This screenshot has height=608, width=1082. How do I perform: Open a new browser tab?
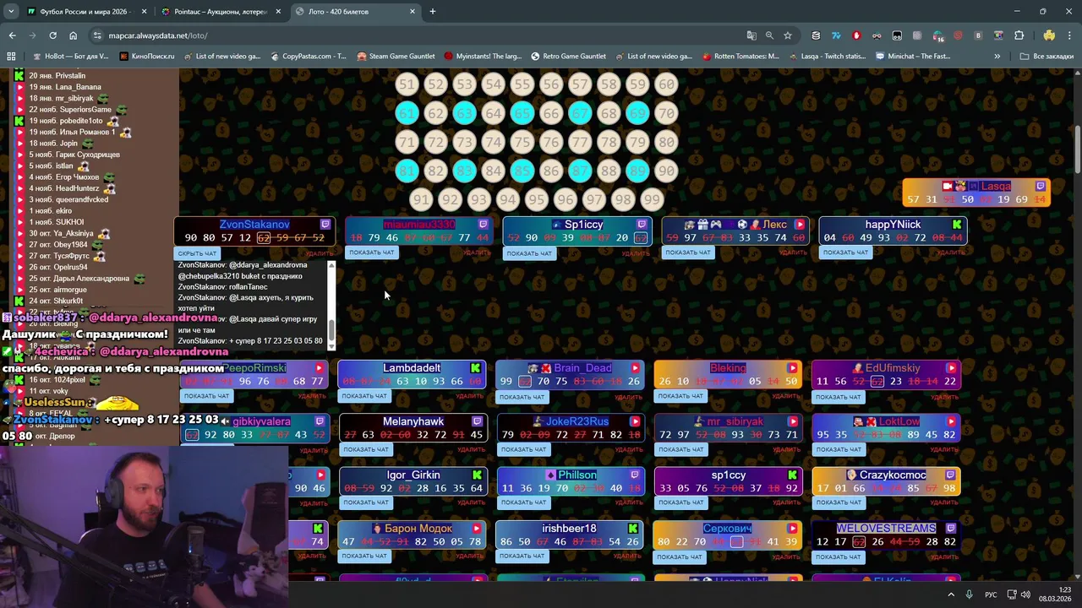433,12
